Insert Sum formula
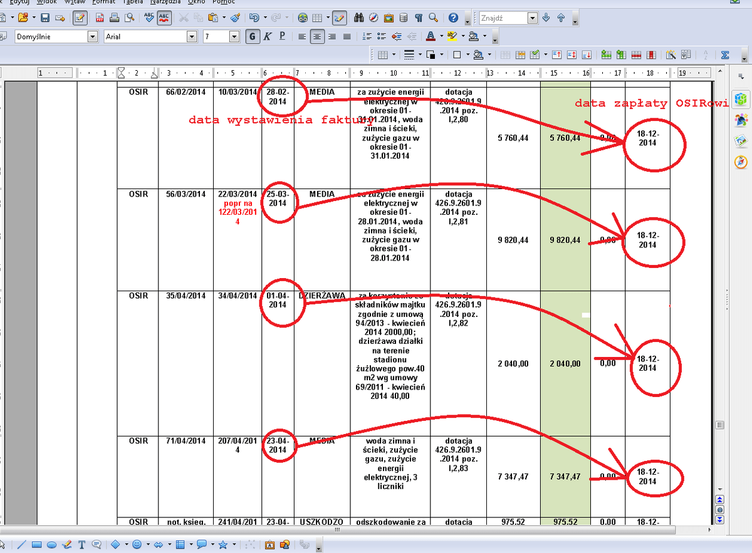The height and width of the screenshot is (553, 752). coord(726,54)
